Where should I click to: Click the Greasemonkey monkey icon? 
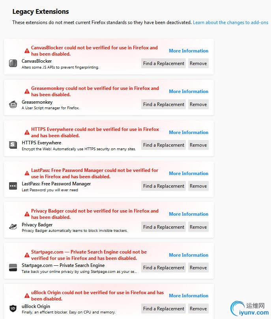click(x=13, y=104)
